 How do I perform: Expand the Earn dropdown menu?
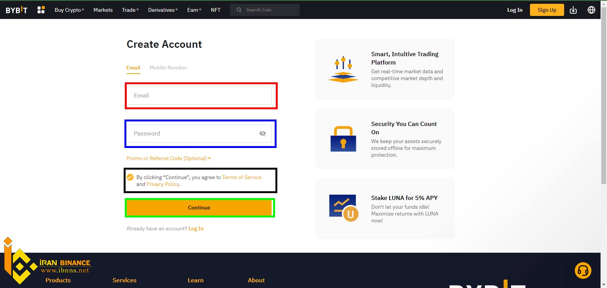coord(194,10)
